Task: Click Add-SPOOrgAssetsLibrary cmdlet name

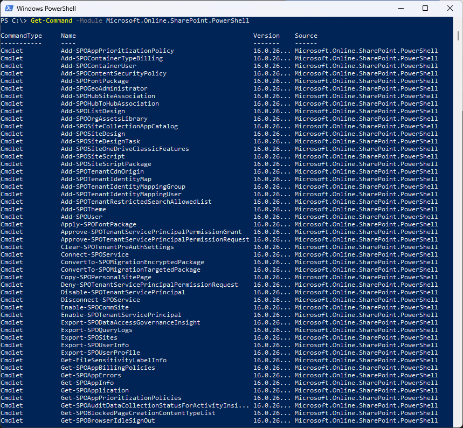Action: click(x=104, y=119)
